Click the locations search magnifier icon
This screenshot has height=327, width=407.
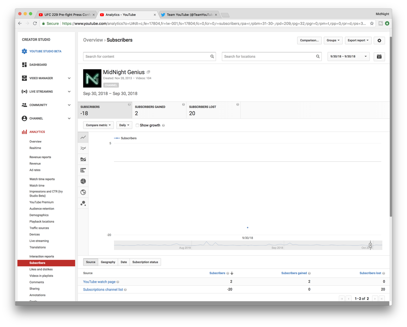click(318, 56)
